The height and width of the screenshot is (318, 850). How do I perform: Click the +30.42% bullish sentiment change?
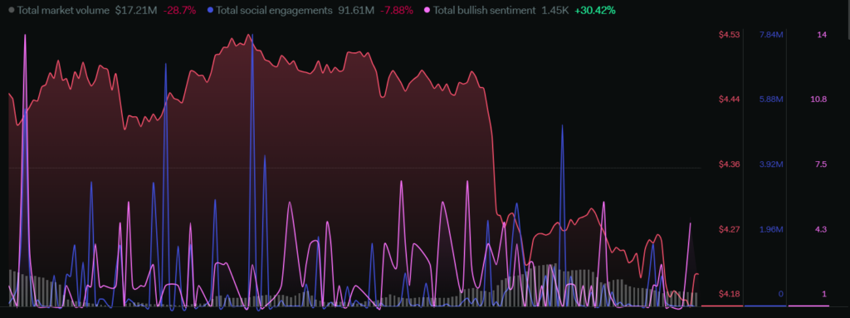point(595,10)
